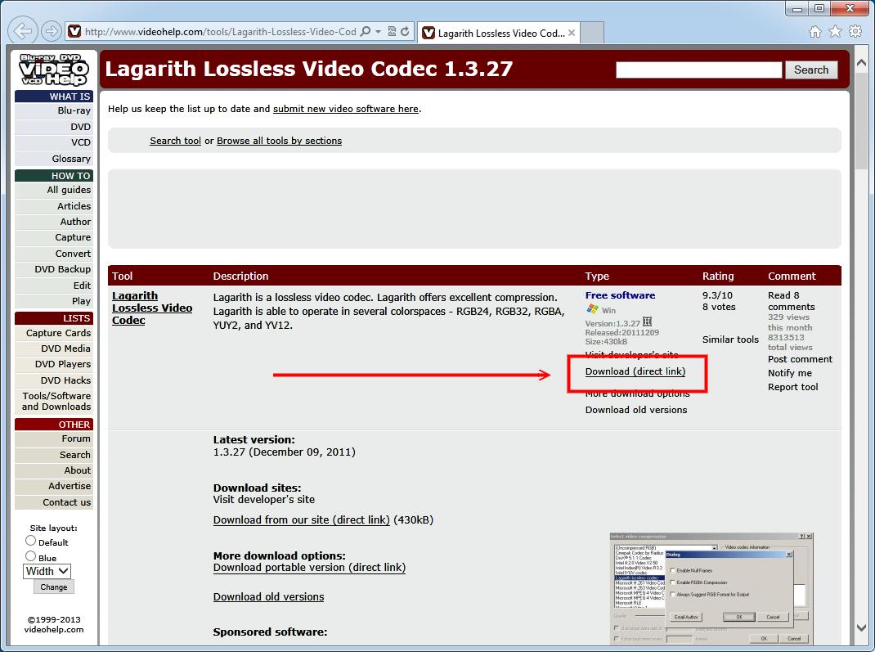Open the address bar dropdown arrow
The width and height of the screenshot is (875, 652).
379,32
